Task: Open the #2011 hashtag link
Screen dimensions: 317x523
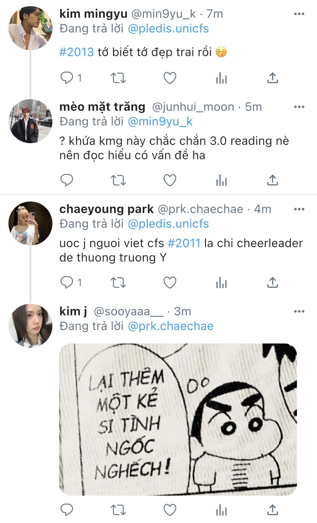Action: tap(184, 243)
